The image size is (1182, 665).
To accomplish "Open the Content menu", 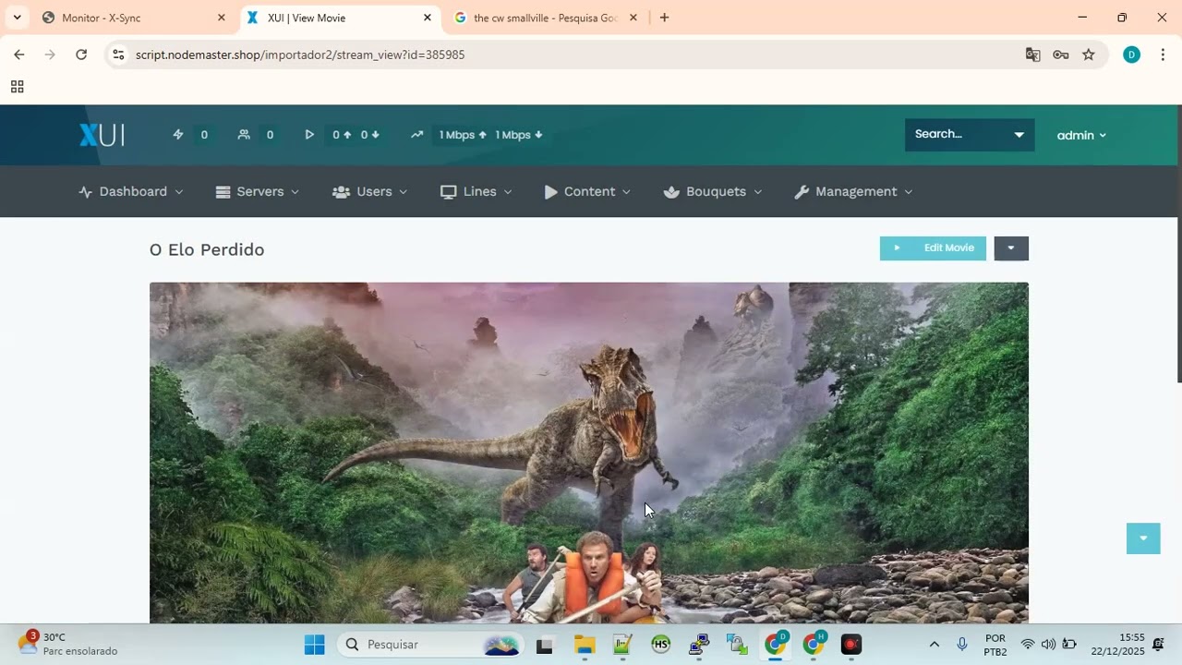I will click(587, 191).
